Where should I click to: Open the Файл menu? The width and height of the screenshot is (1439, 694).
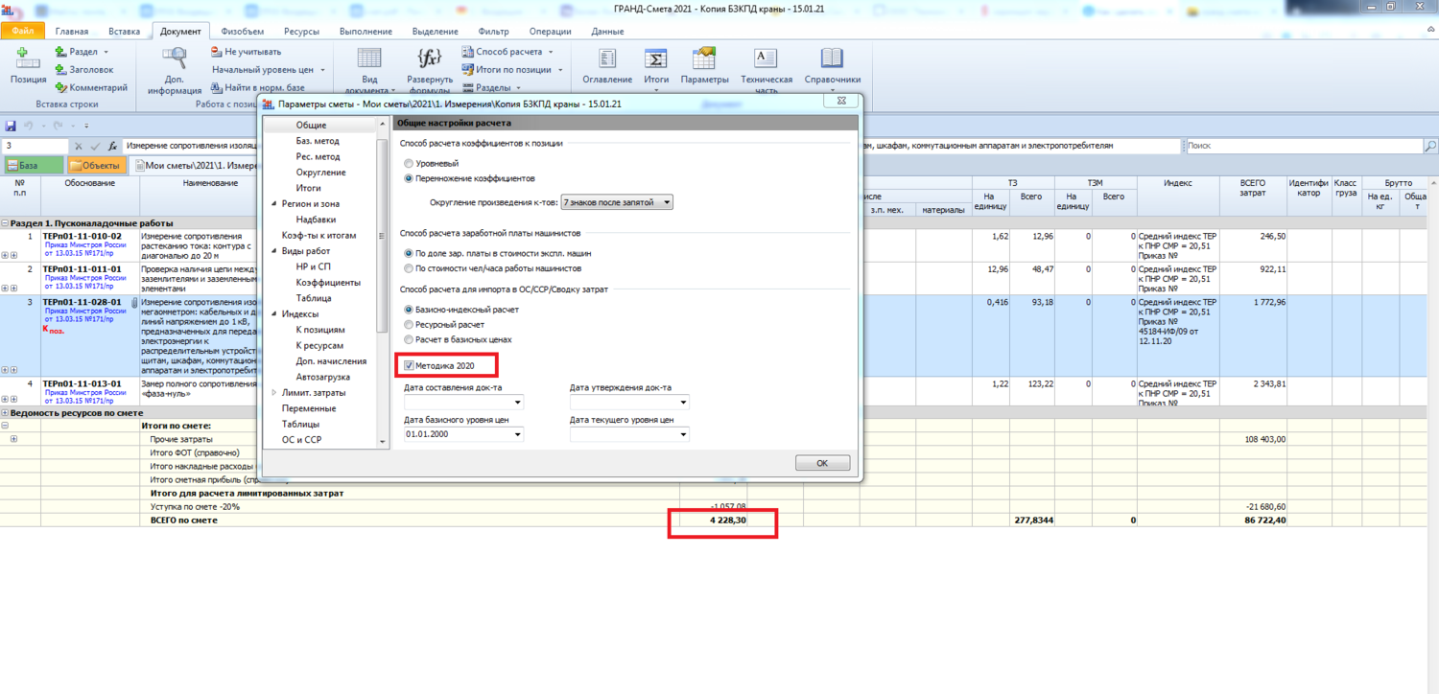21,32
